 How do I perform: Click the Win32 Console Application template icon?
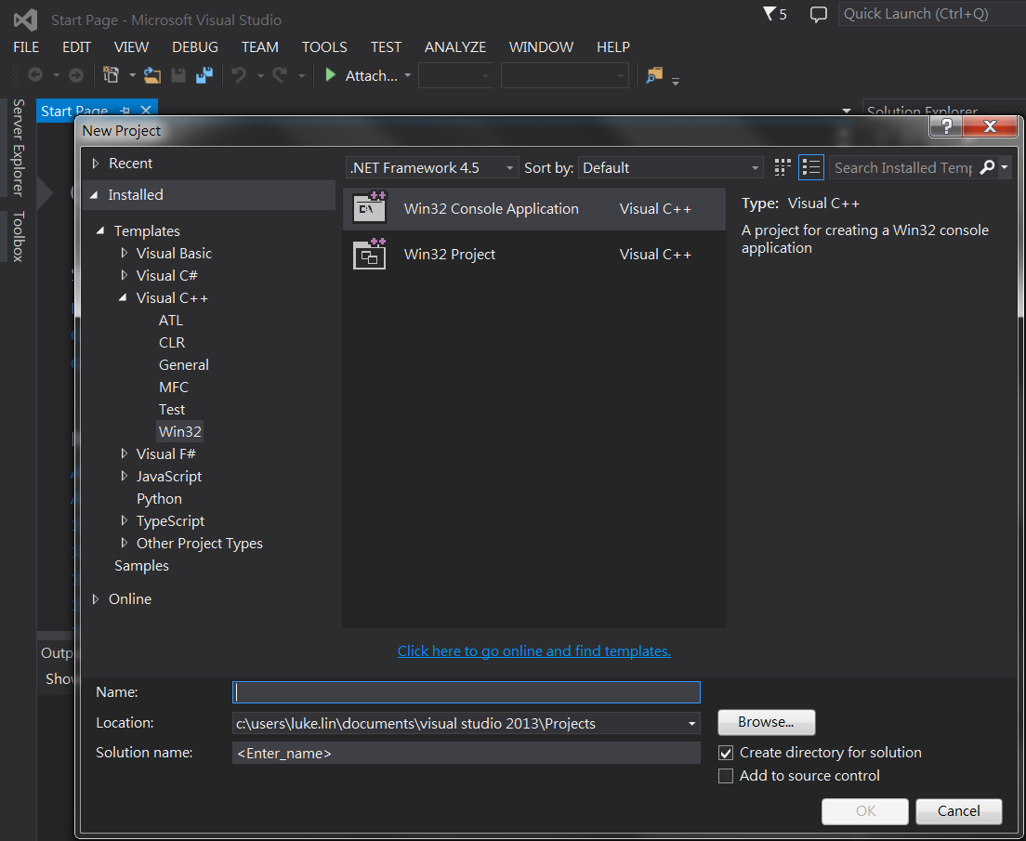pyautogui.click(x=370, y=208)
